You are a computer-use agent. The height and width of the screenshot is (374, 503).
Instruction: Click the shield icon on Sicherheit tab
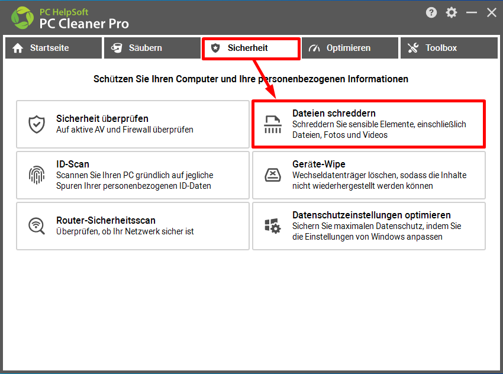(x=215, y=48)
